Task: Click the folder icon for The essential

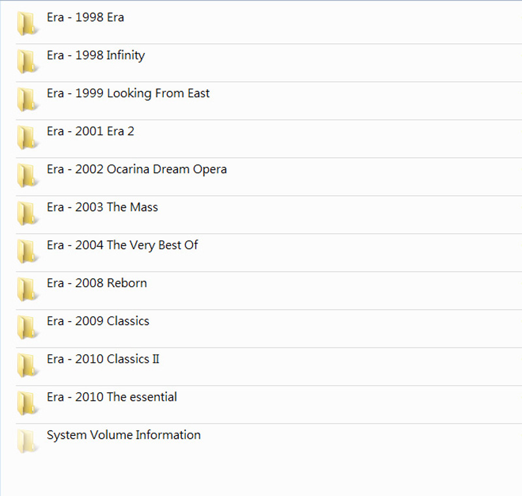Action: tap(27, 403)
